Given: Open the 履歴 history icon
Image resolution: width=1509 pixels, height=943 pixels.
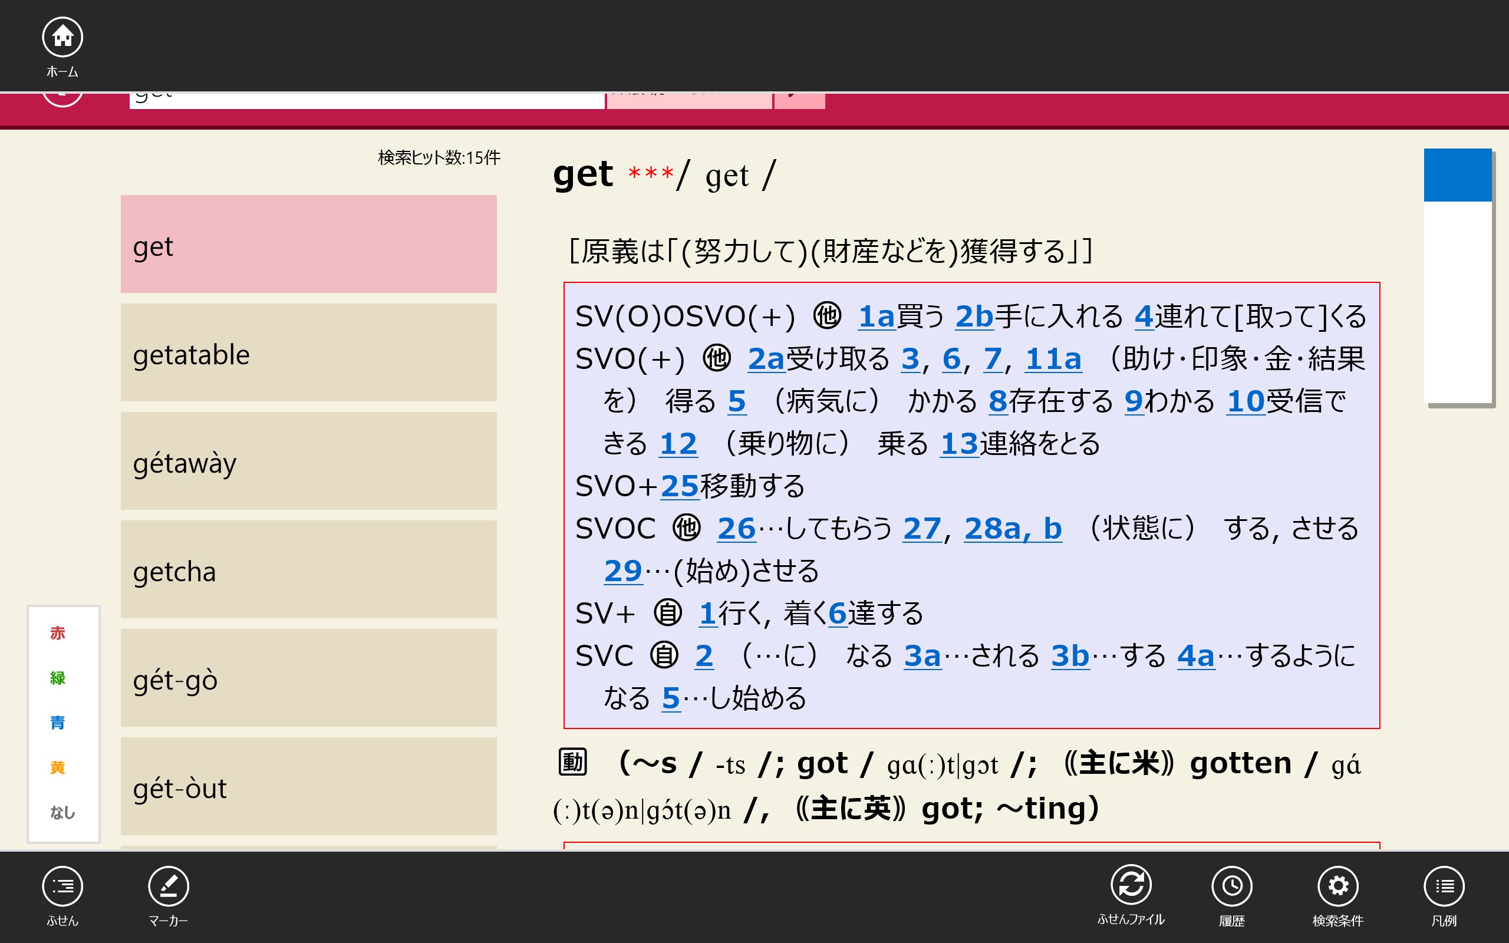Looking at the screenshot, I should click(1231, 886).
